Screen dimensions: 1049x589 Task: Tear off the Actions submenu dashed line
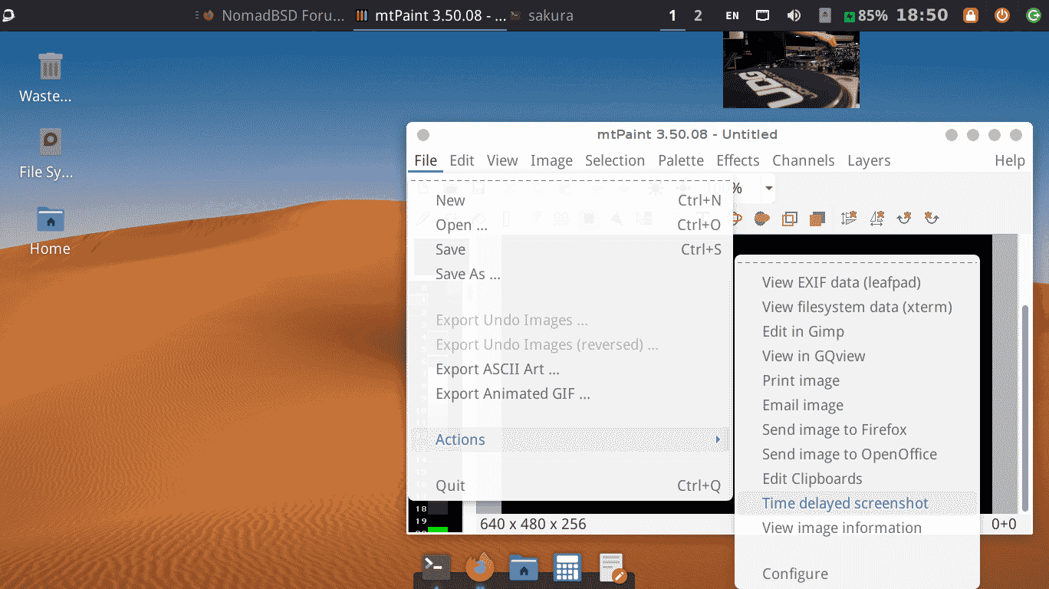[857, 262]
